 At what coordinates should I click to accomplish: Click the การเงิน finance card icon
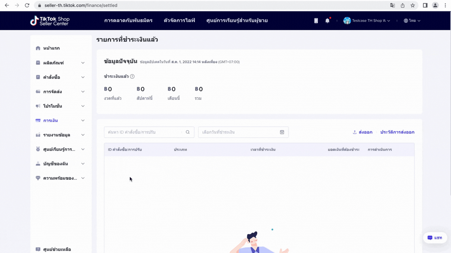38,121
